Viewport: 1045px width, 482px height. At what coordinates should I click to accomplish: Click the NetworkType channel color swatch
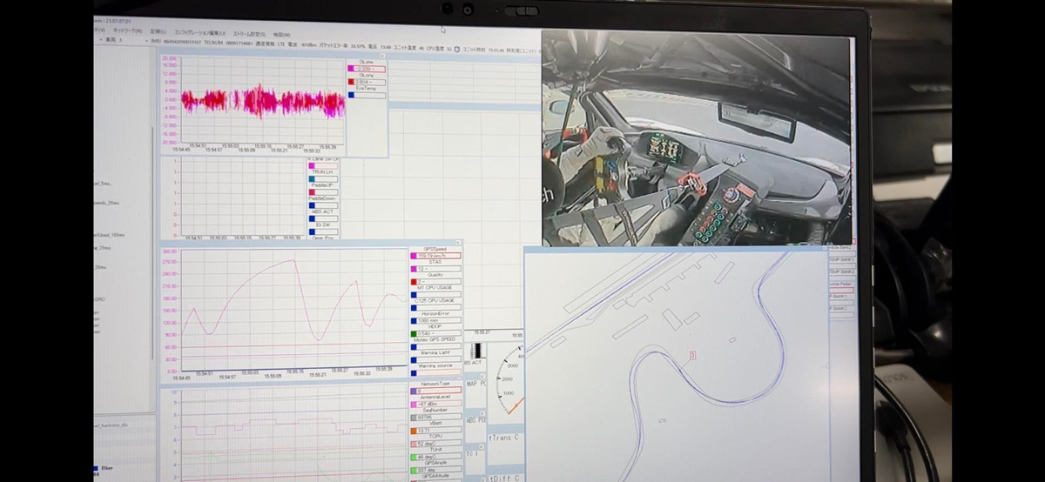pos(414,391)
